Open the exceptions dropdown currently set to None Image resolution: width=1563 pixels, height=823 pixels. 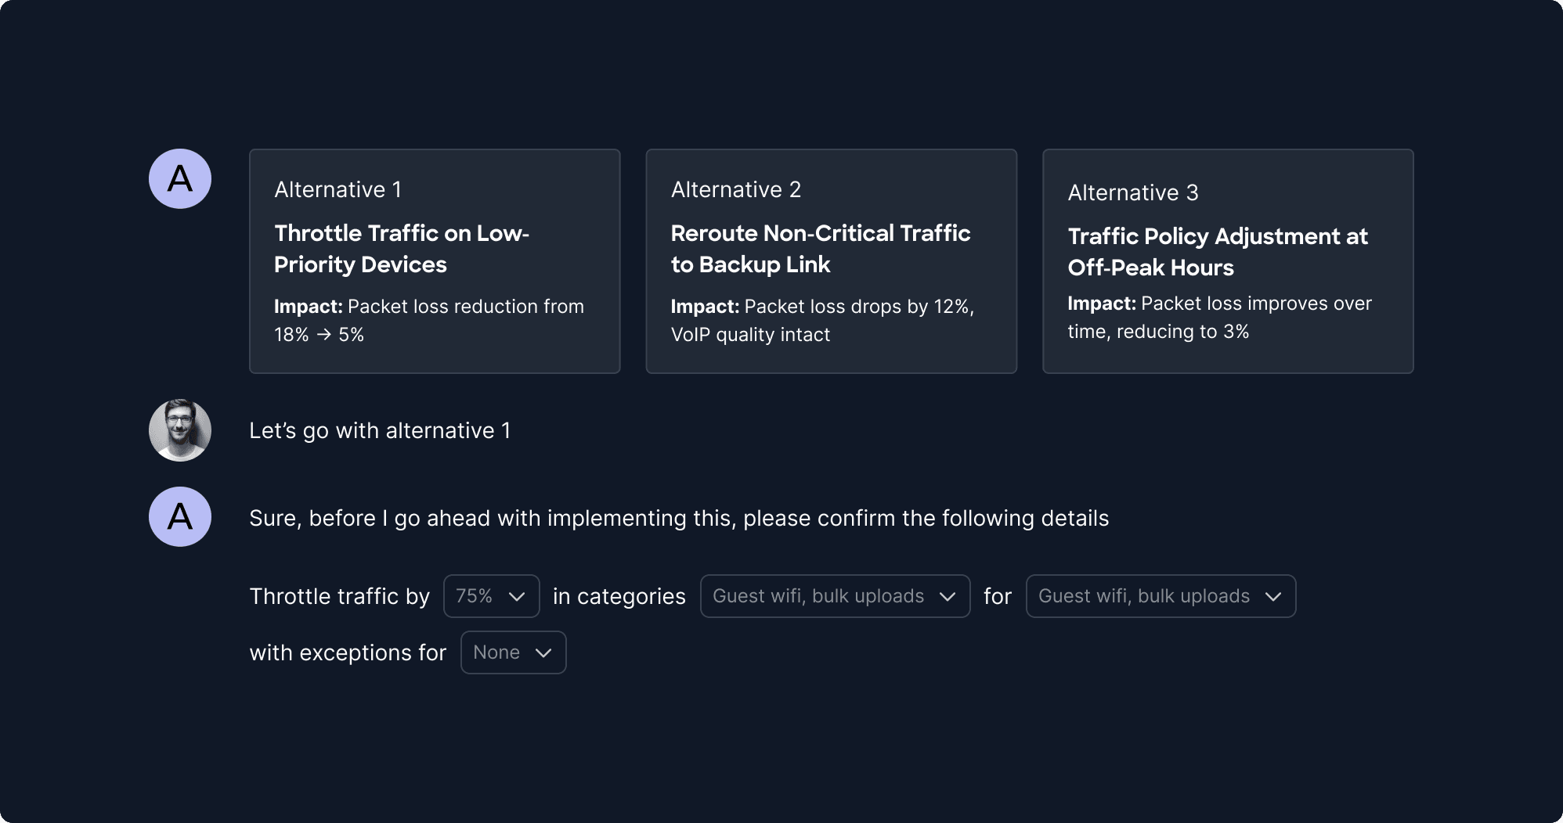(513, 652)
